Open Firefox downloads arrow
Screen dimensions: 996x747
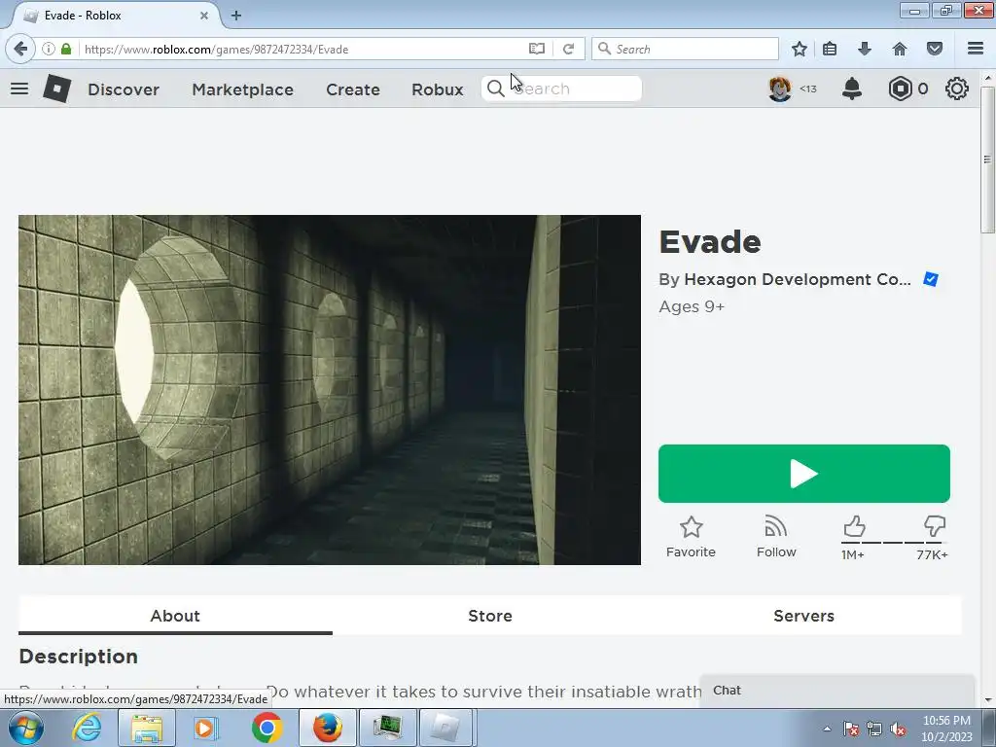pos(865,49)
